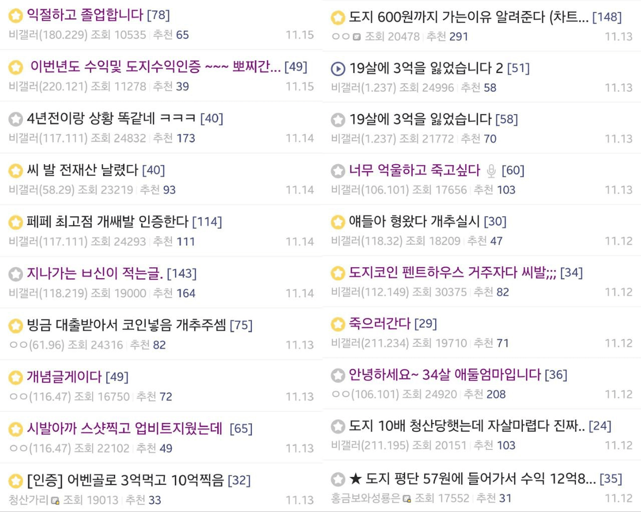The height and width of the screenshot is (512, 641).
Task: Open the post 도지 10배 청산당햇는데 자살마렵다
Action: click(x=467, y=426)
